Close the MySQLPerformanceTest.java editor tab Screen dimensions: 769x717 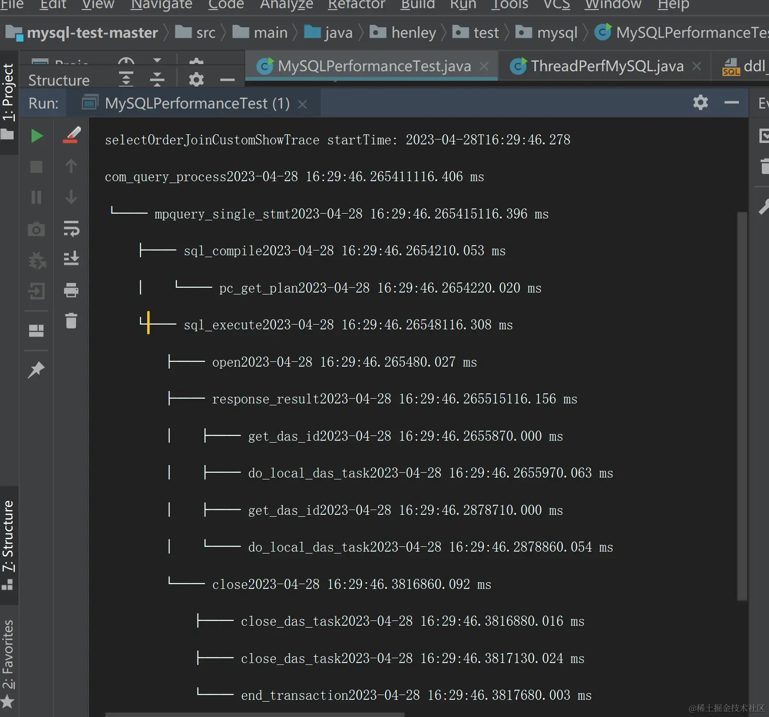[484, 66]
